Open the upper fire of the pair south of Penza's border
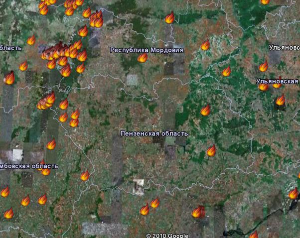 (x=155, y=203)
